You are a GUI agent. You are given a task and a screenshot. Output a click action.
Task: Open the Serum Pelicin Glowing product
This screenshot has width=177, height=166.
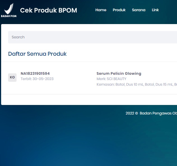(x=119, y=74)
